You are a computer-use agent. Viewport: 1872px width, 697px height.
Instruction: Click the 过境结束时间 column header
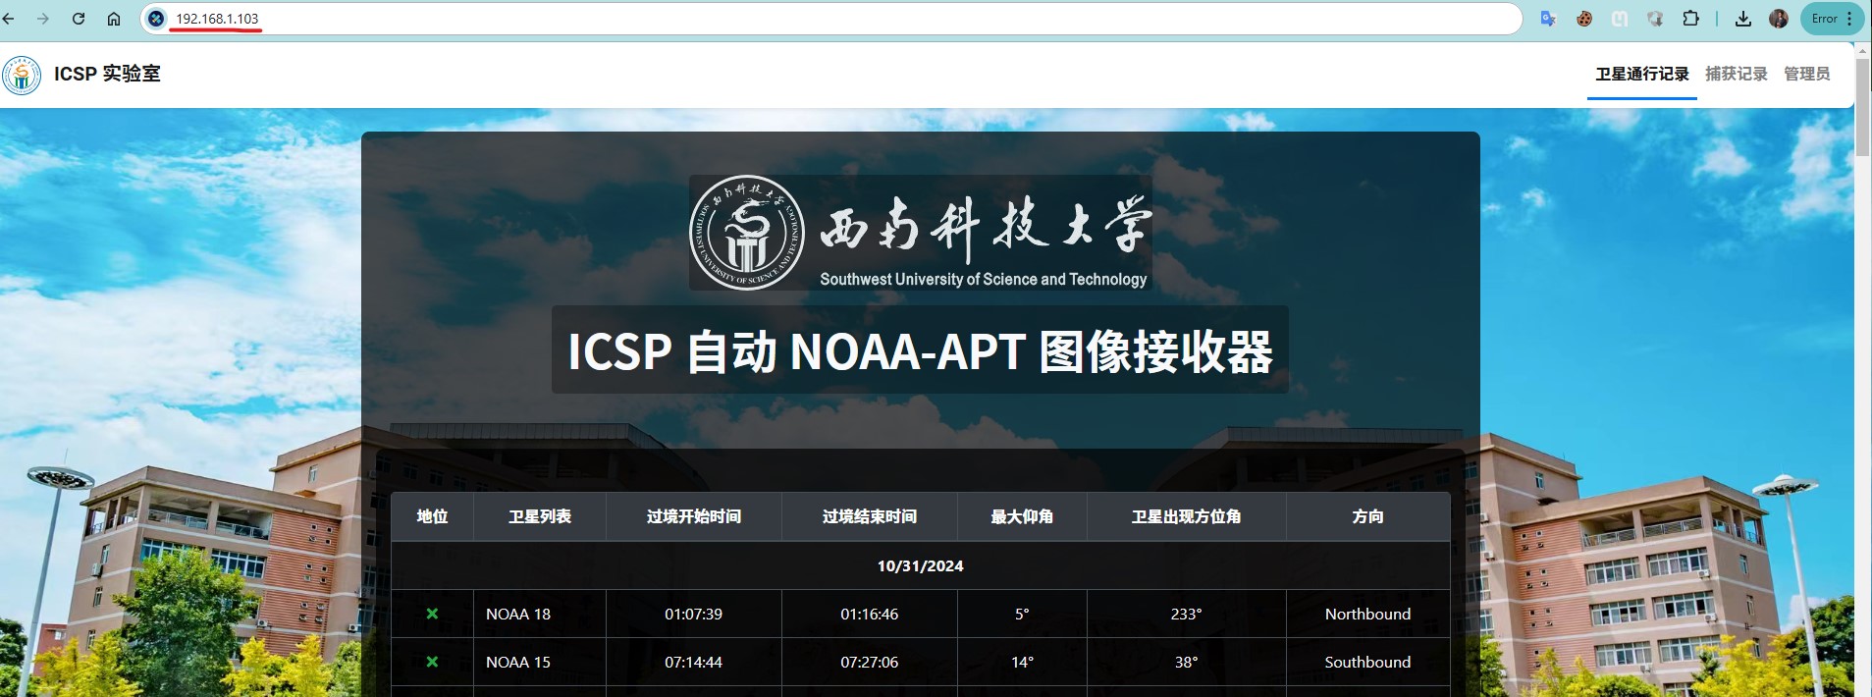tap(870, 516)
